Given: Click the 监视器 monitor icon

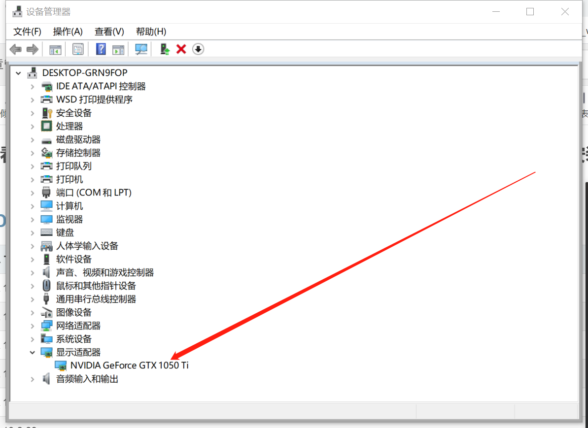Looking at the screenshot, I should click(x=46, y=219).
